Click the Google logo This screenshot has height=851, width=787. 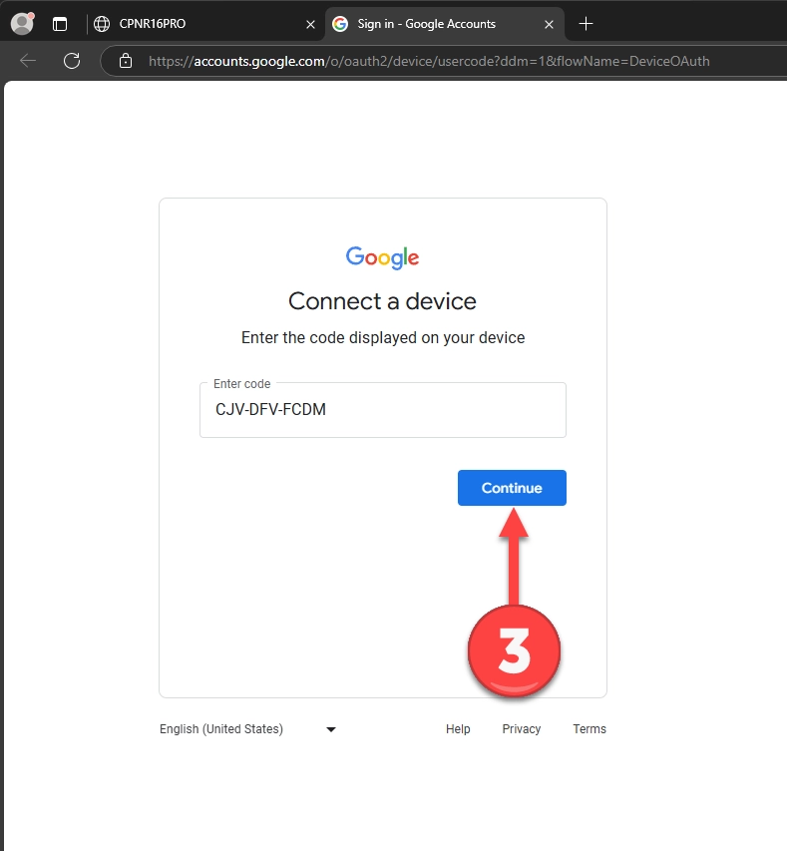(382, 257)
